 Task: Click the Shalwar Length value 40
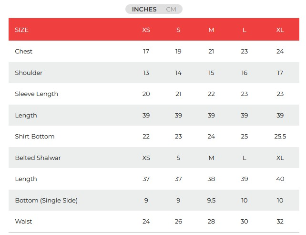tap(280, 179)
